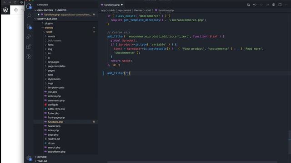Open page.php in the explorer

click(x=53, y=135)
